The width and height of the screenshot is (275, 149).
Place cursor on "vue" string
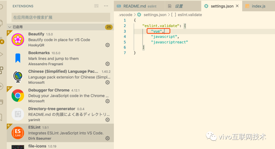pos(156,31)
